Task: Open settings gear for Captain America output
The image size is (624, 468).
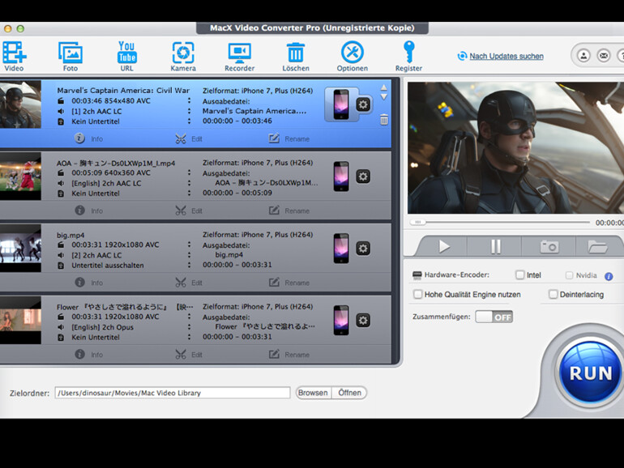Action: pyautogui.click(x=363, y=104)
